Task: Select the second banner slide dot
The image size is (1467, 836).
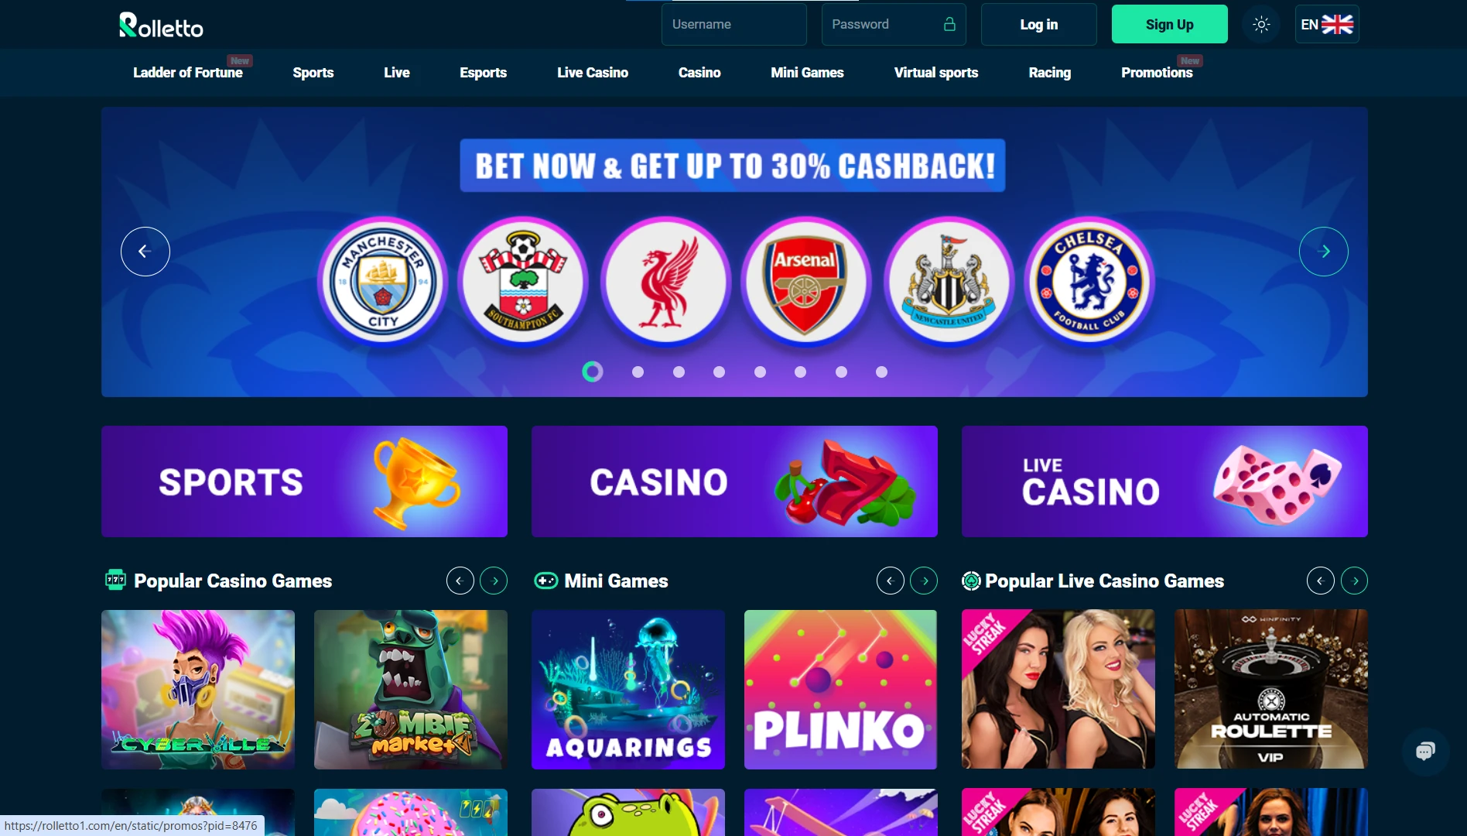Action: pyautogui.click(x=638, y=372)
